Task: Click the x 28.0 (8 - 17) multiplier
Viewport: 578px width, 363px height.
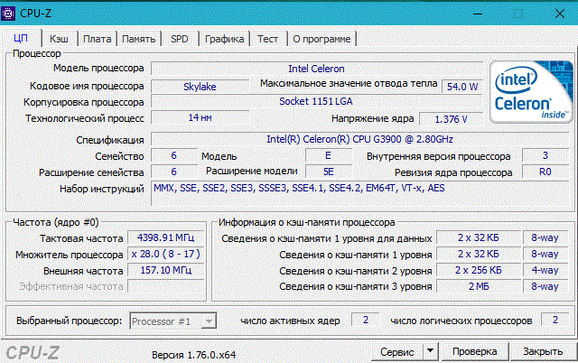Action: [x=166, y=254]
